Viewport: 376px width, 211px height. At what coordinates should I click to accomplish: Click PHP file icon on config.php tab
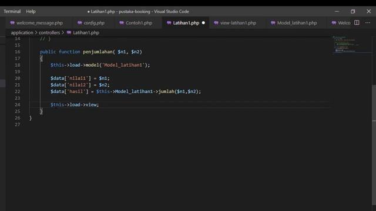(80, 23)
